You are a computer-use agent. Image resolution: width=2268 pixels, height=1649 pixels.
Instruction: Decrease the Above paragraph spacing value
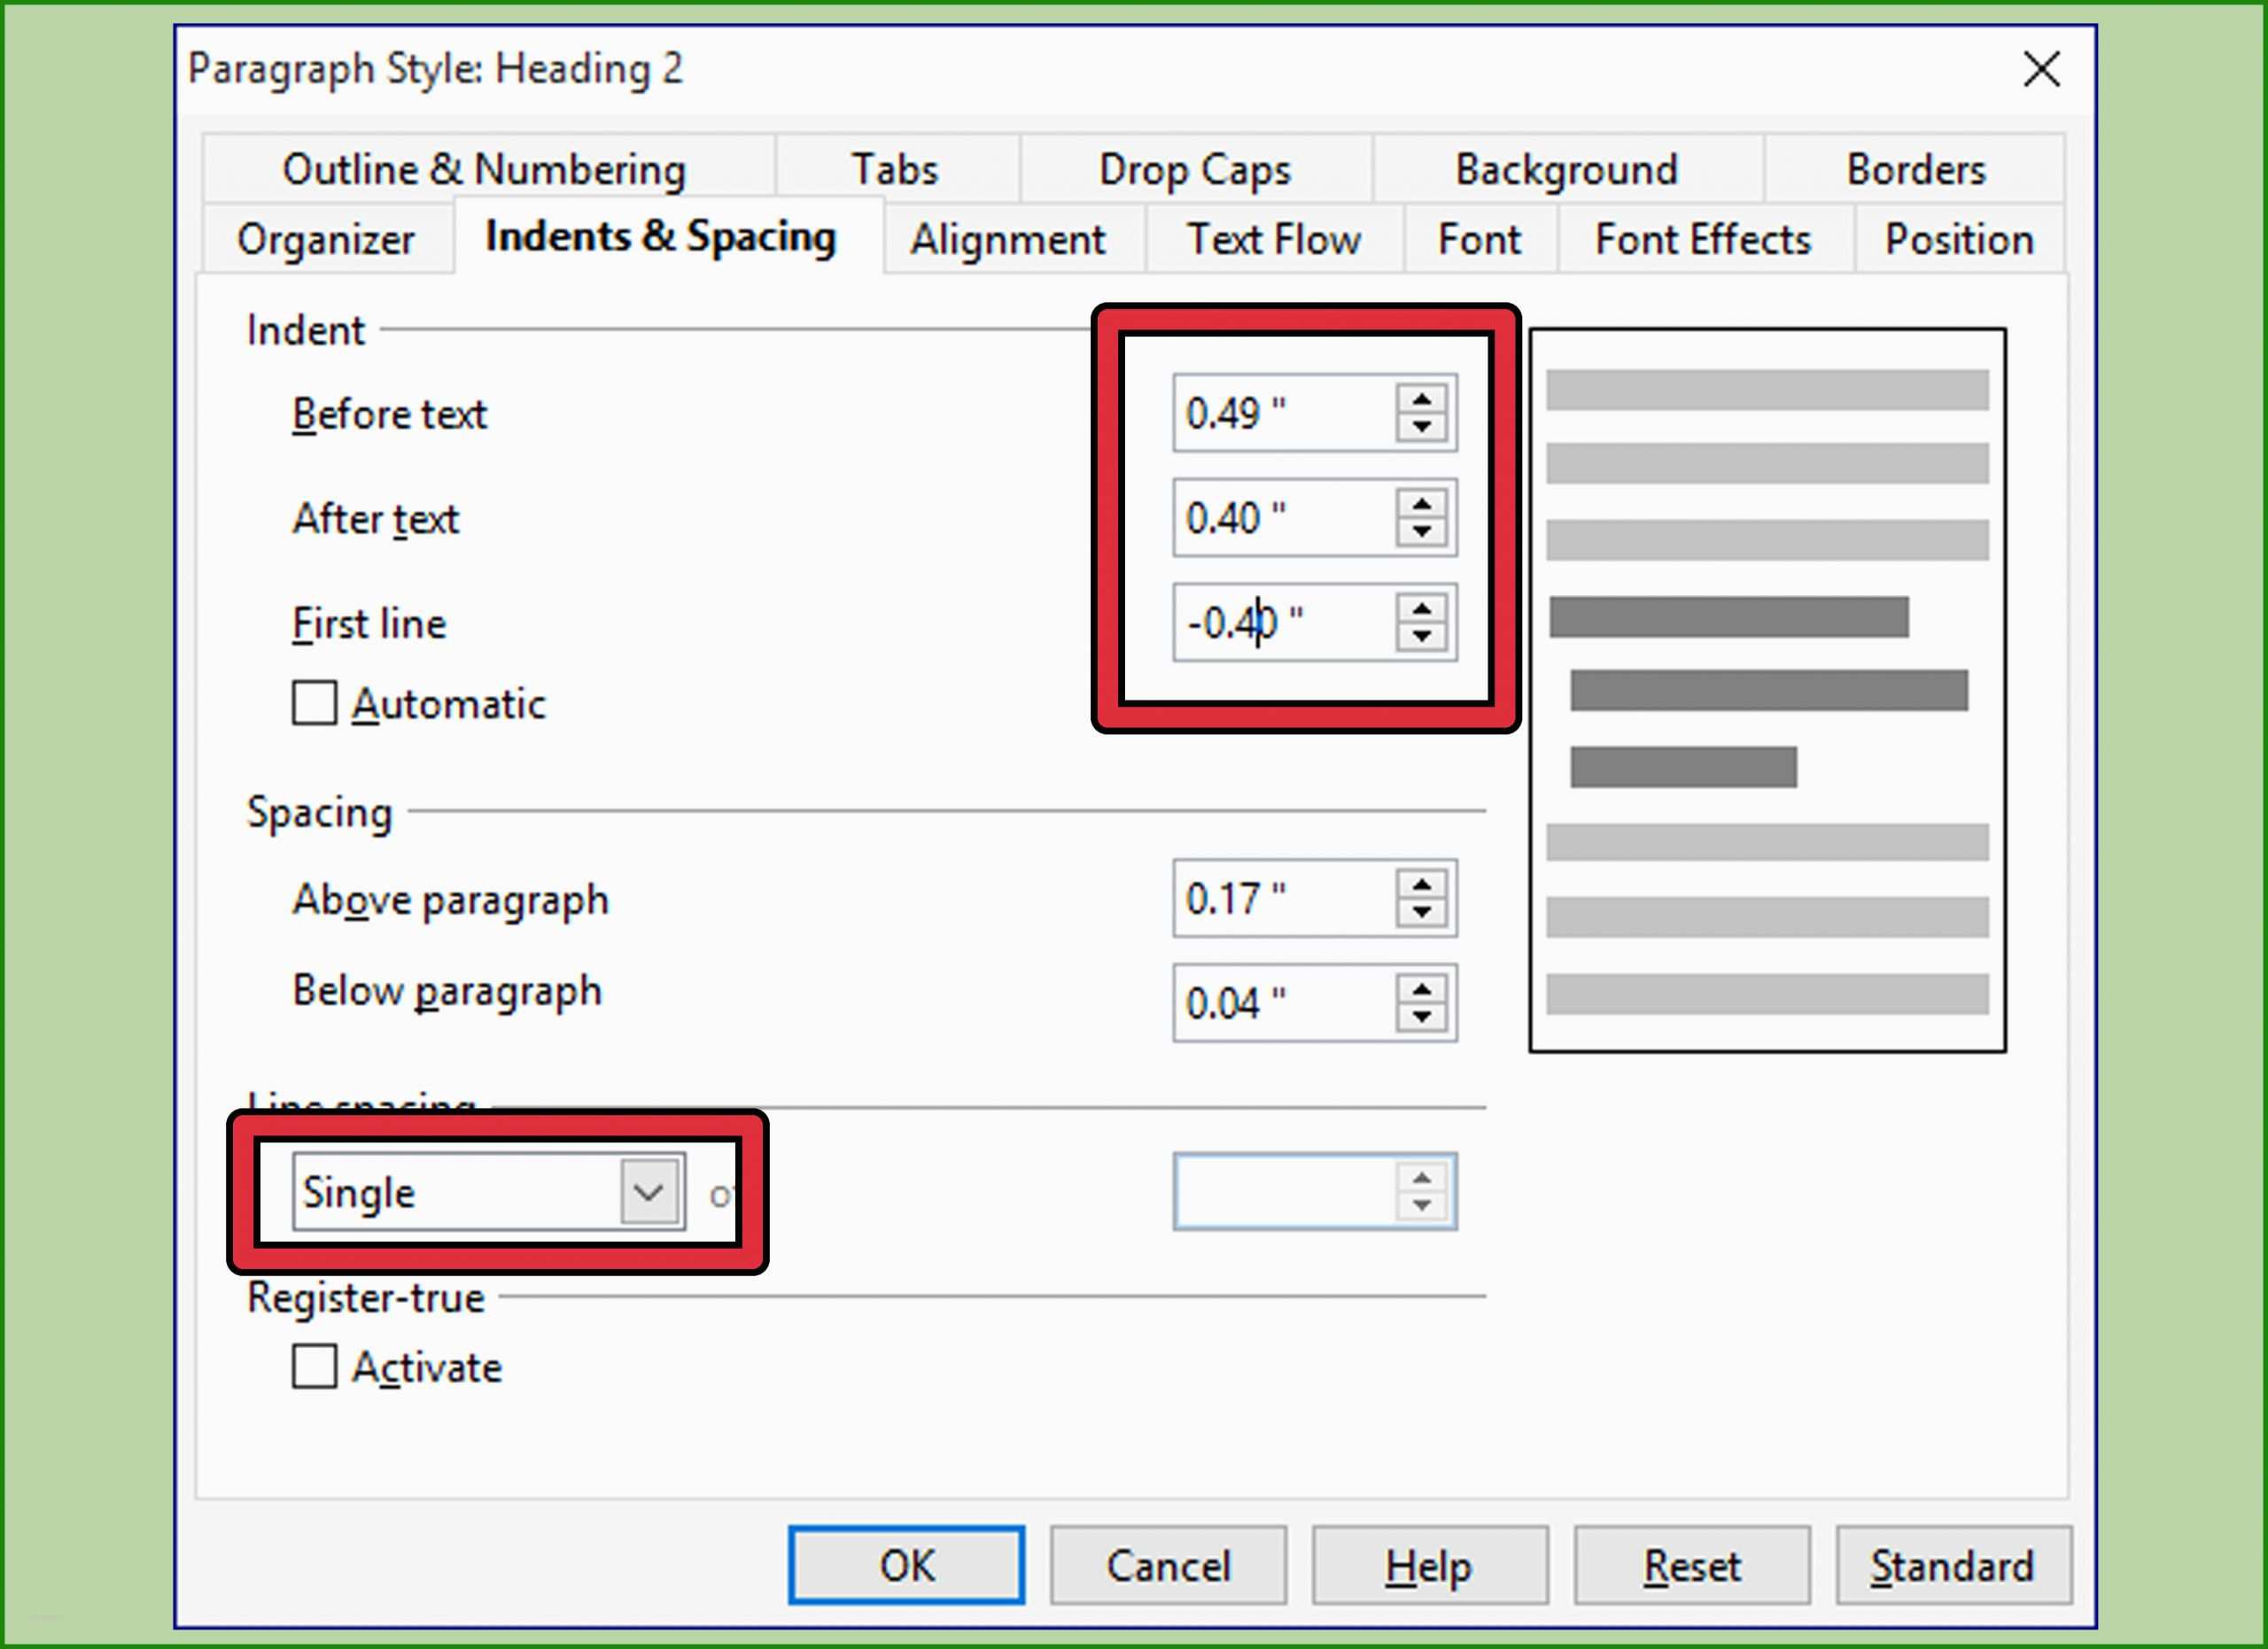click(x=1421, y=911)
